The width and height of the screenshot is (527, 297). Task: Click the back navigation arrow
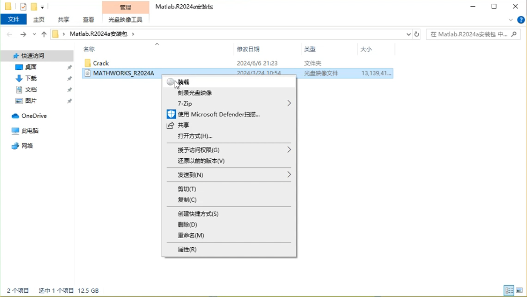[x=10, y=34]
